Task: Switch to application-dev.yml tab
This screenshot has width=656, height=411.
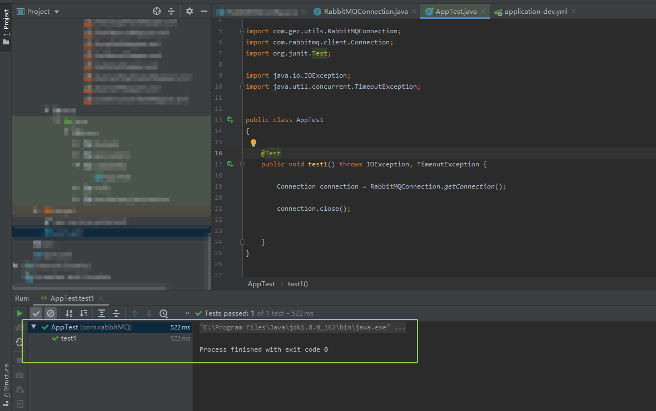Action: point(535,11)
